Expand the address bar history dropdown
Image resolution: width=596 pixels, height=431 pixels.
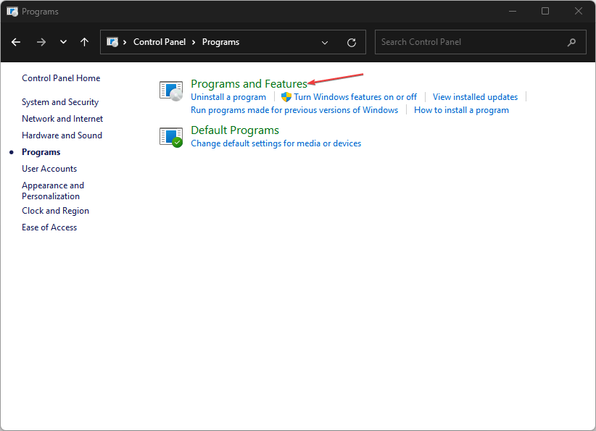point(325,42)
